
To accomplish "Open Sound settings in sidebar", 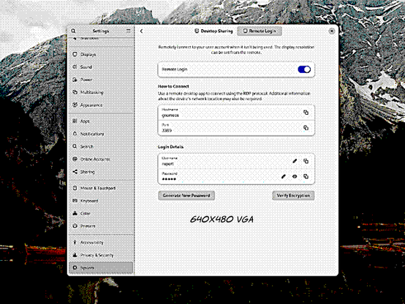I will point(101,67).
